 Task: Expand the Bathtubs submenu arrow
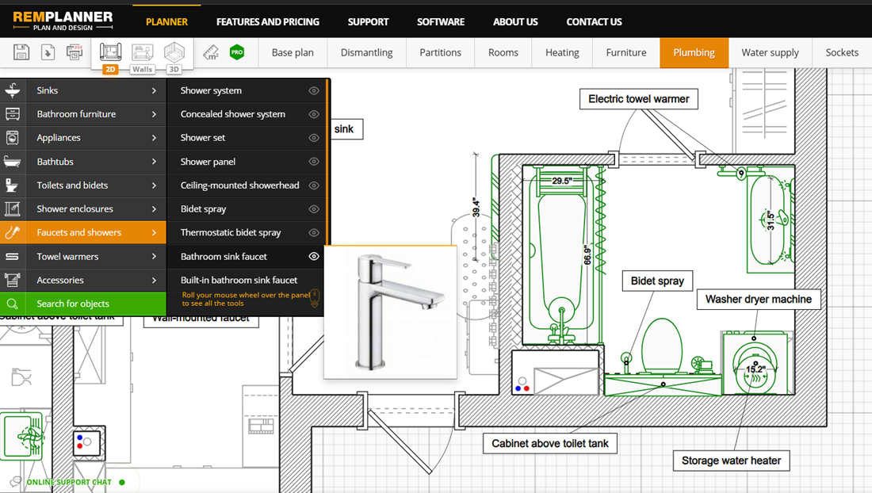(x=154, y=162)
